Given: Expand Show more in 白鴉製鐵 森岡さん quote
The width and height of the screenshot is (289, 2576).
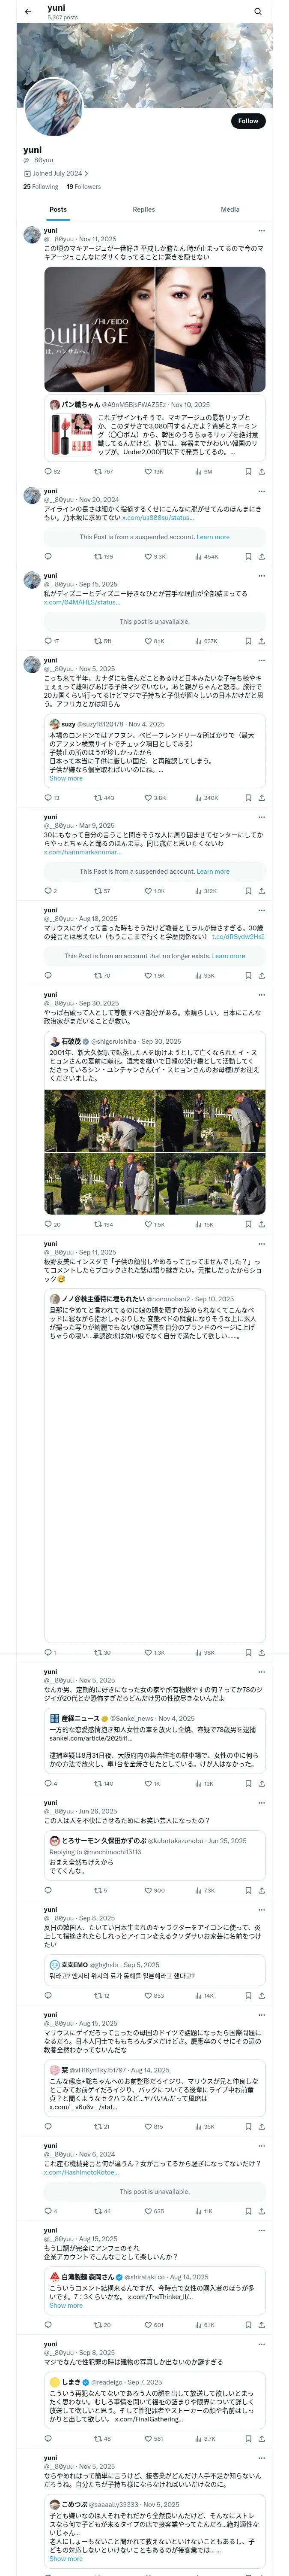Looking at the screenshot, I should [66, 2306].
